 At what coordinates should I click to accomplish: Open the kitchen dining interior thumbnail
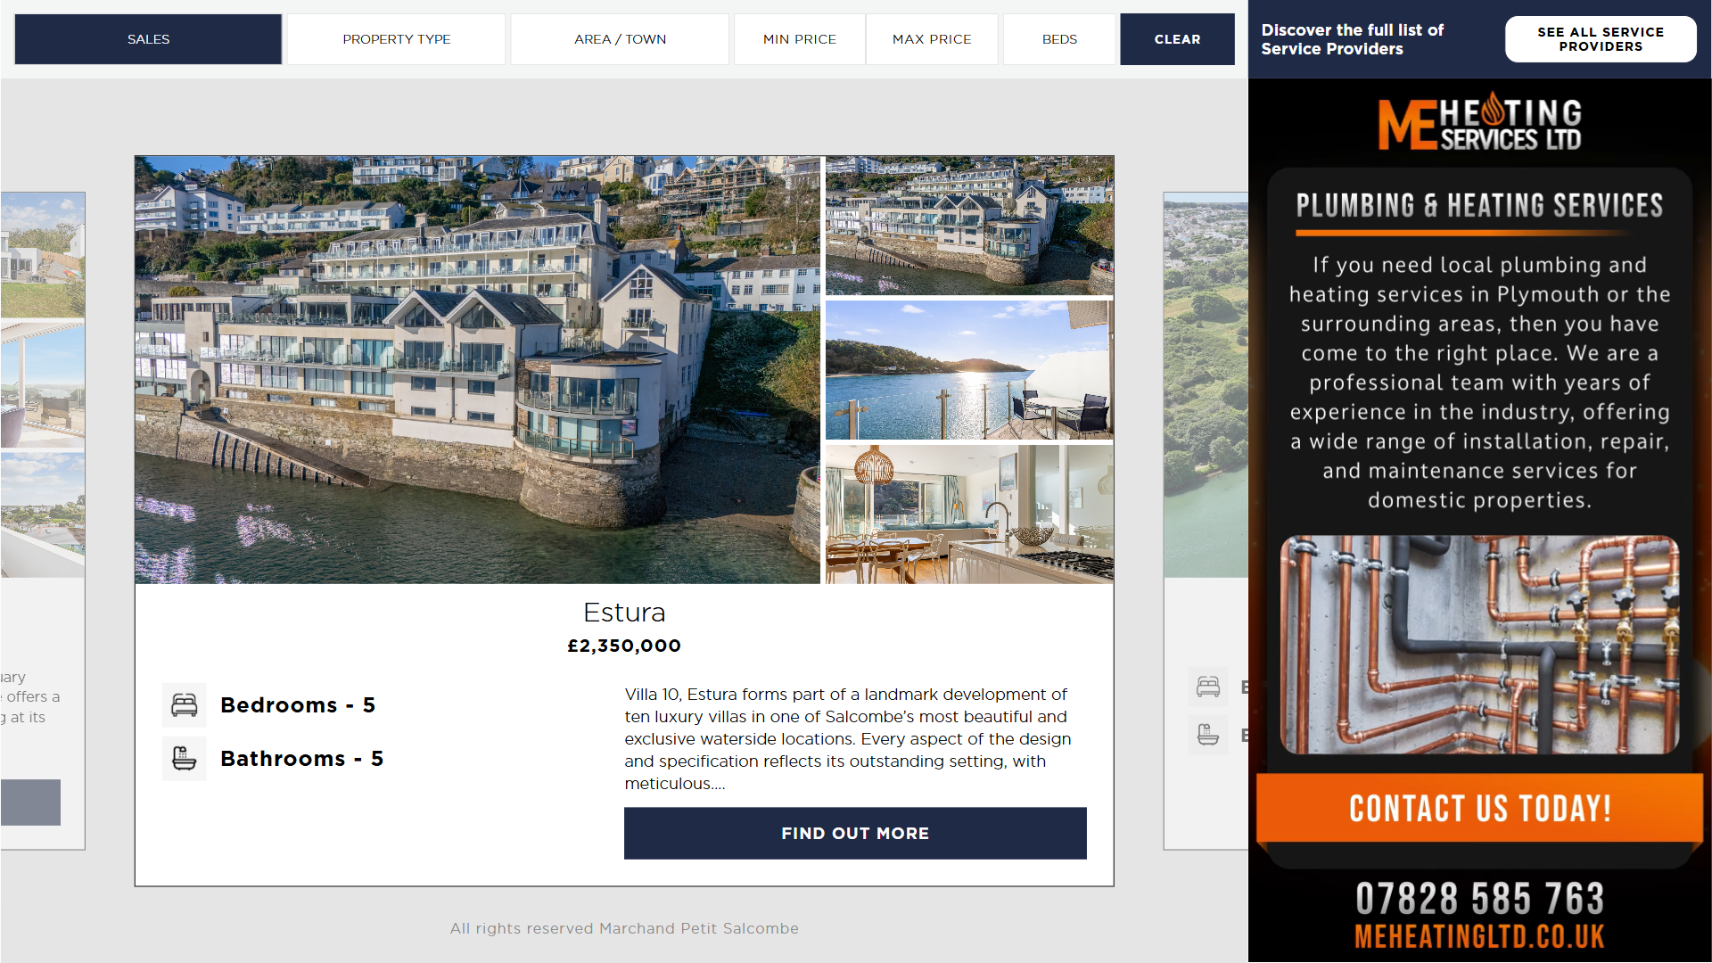969,514
